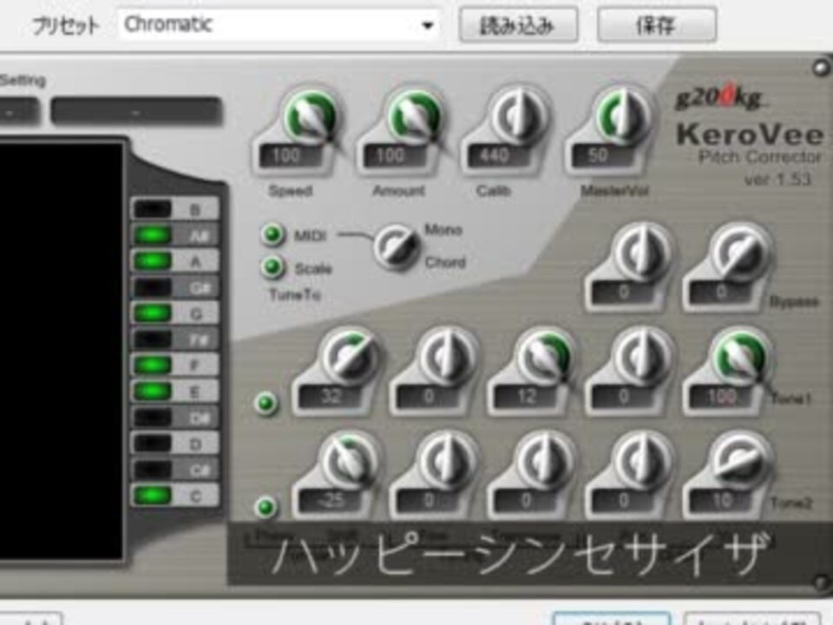833x625 pixels.
Task: Click the Tone1 knob showing 100
Action: tap(740, 357)
